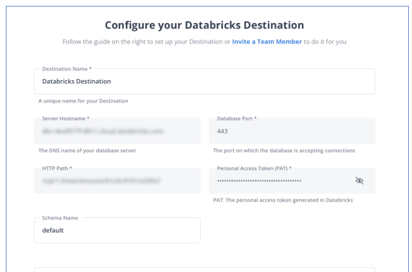Image resolution: width=412 pixels, height=272 pixels.
Task: Toggle Personal Access Token visibility eye icon
Action: 359,181
